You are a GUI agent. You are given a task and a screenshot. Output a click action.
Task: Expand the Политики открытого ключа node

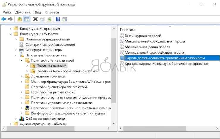tap(22, 92)
